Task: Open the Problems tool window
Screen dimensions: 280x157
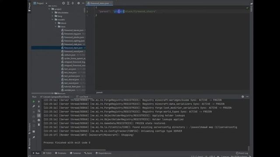Action: [61, 153]
